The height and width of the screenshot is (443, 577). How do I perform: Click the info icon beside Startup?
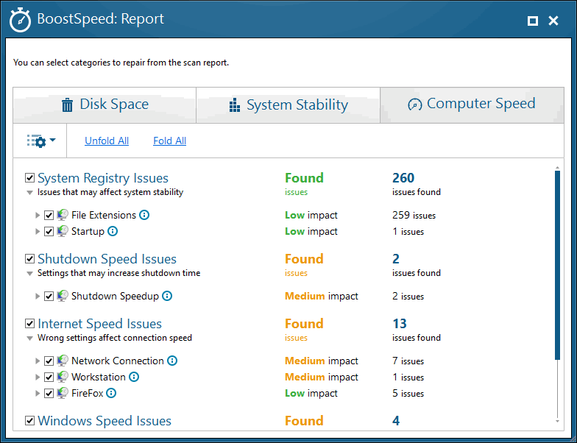pos(113,231)
